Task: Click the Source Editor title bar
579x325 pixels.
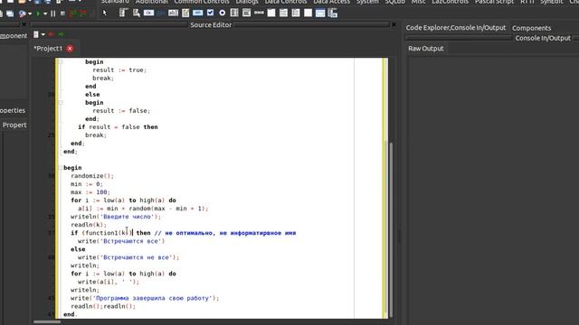Action: (211, 24)
